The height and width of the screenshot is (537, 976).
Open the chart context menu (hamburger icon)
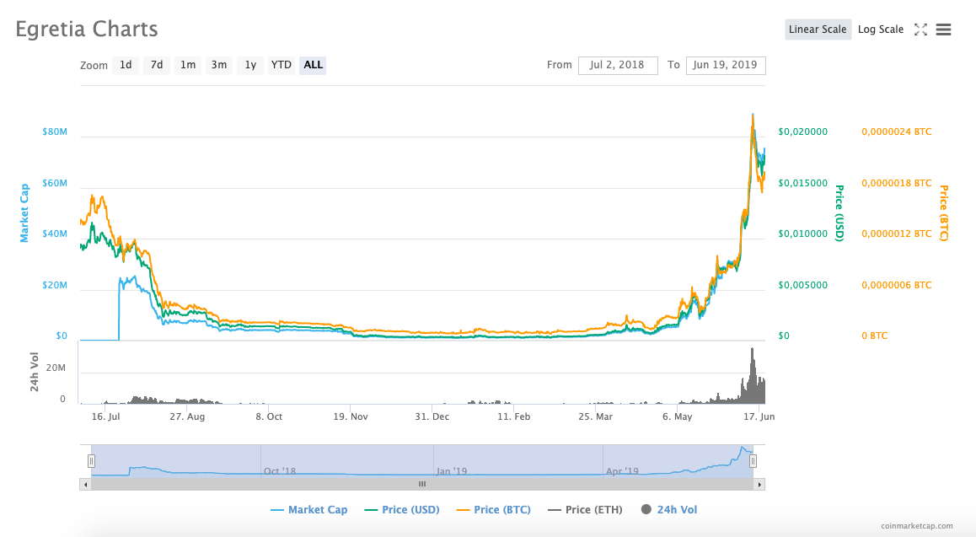(943, 29)
